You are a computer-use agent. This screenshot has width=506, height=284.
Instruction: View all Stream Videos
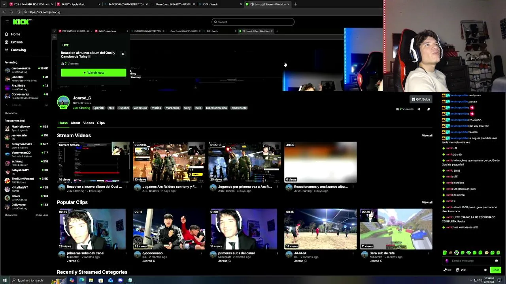[427, 136]
